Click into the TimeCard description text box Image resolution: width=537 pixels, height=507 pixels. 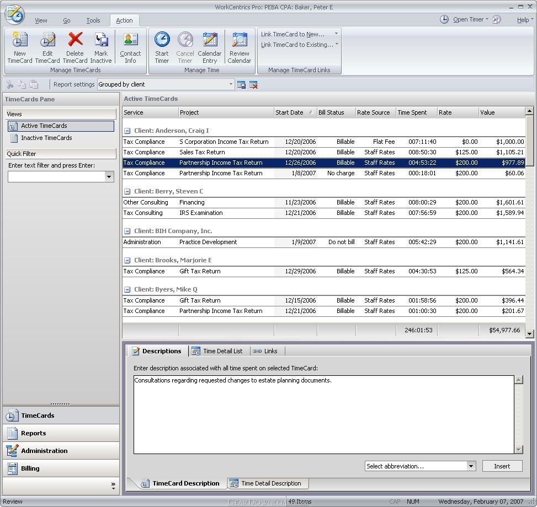324,415
